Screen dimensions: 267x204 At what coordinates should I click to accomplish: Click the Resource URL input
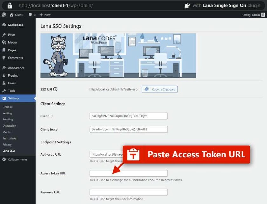[x=128, y=192]
